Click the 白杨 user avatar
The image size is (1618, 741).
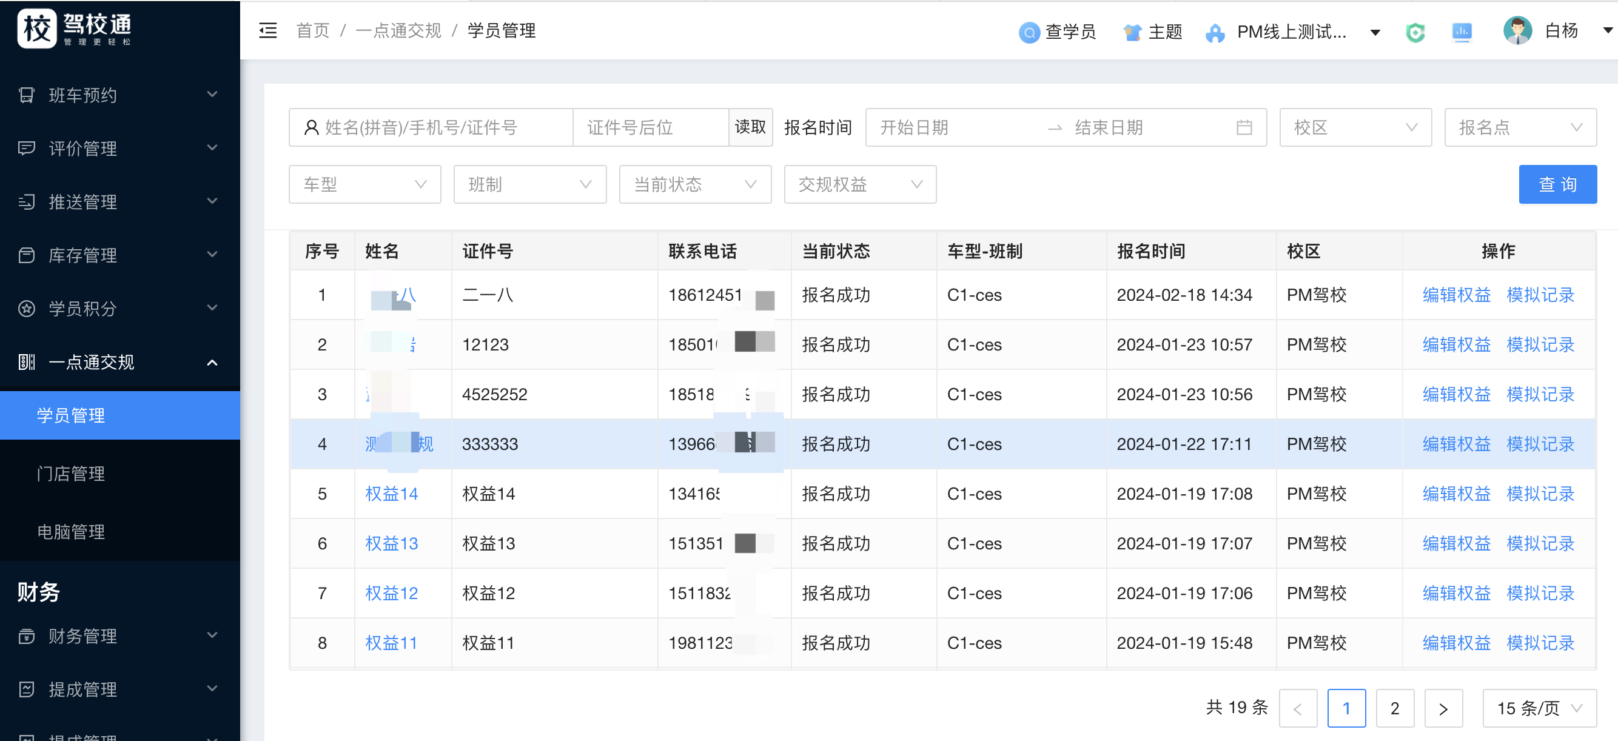pos(1517,31)
